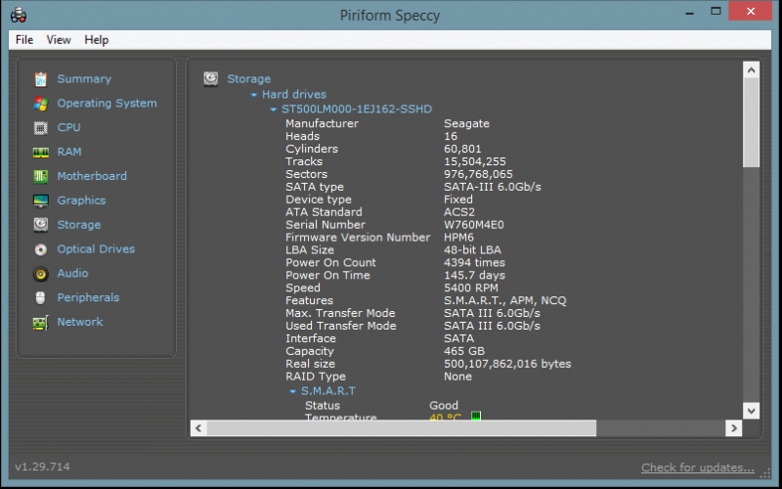Open the Motherboard section

coord(92,176)
